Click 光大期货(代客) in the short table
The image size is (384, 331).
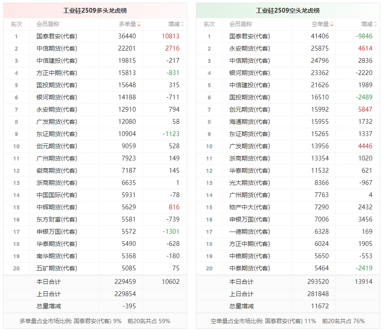[250, 183]
